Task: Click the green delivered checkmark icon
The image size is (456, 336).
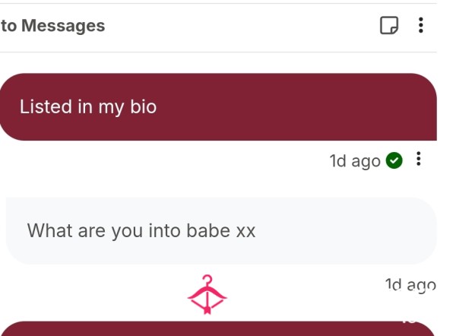Action: [x=394, y=160]
